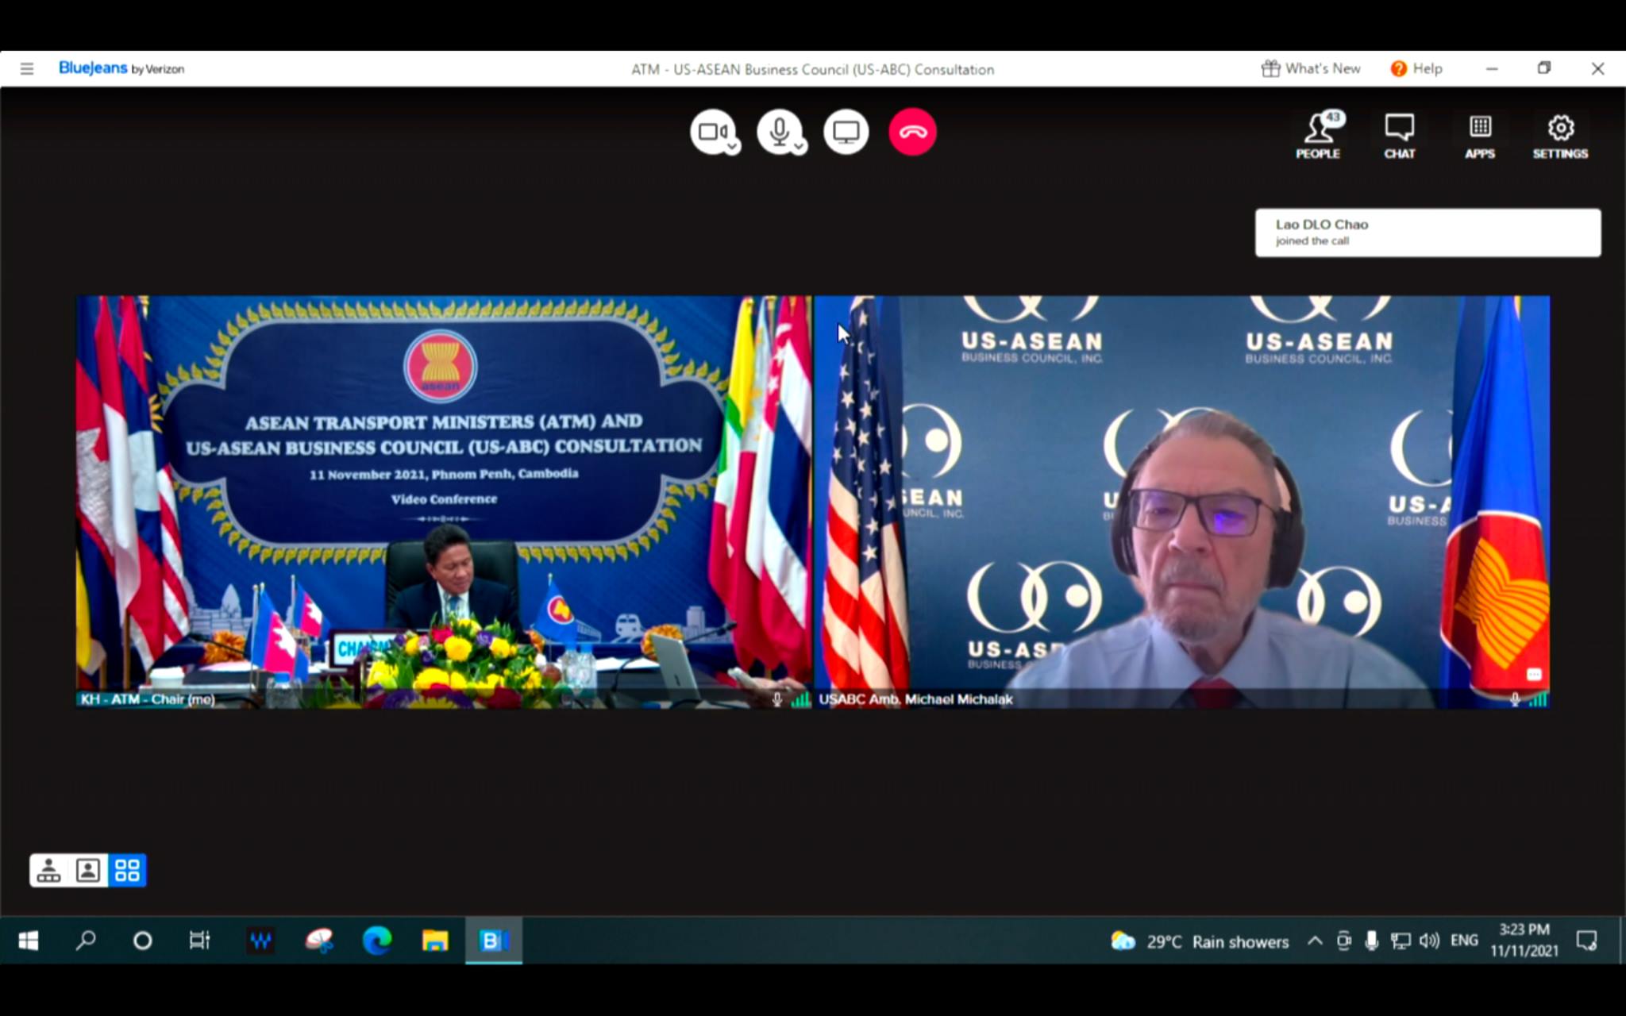The image size is (1626, 1016).
Task: Open camera options dropdown arrow
Action: (x=732, y=147)
